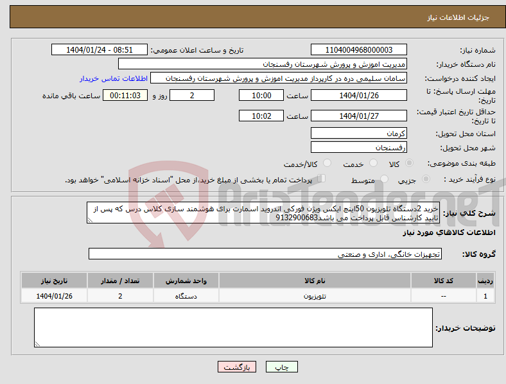This screenshot has height=384, width=506.
Task: Click the remaining time 00:11:03 field
Action: 125,95
